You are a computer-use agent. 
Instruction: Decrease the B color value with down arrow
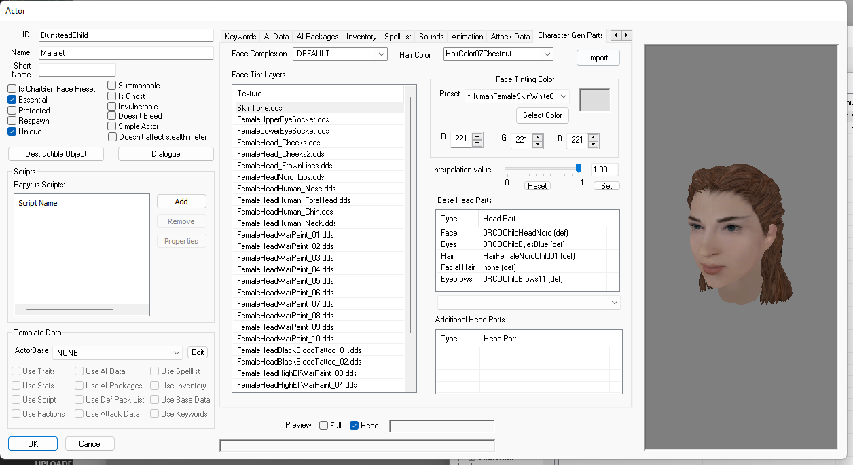click(594, 144)
